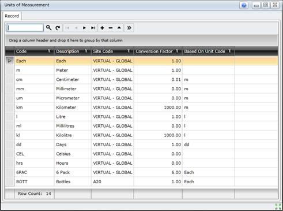This screenshot has width=283, height=211.
Task: Click the group-by drop area panel
Action: point(141,40)
